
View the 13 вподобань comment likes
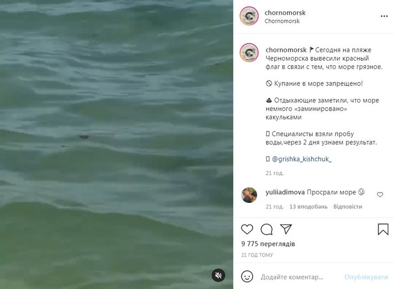(x=308, y=207)
